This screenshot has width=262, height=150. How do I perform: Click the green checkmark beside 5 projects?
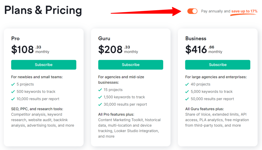pyautogui.click(x=13, y=84)
